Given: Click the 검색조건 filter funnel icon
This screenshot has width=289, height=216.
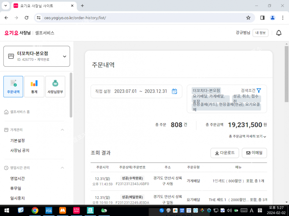Looking at the screenshot, I should point(259,91).
